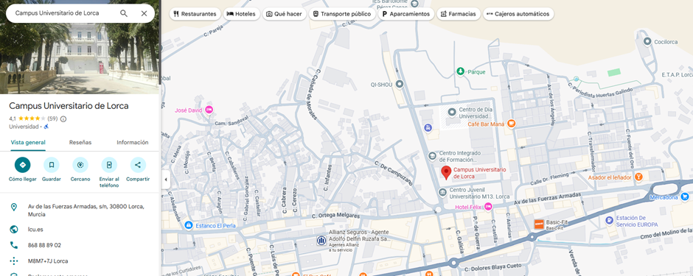Image resolution: width=693 pixels, height=276 pixels.
Task: Select the Transporte público chip
Action: pyautogui.click(x=341, y=14)
